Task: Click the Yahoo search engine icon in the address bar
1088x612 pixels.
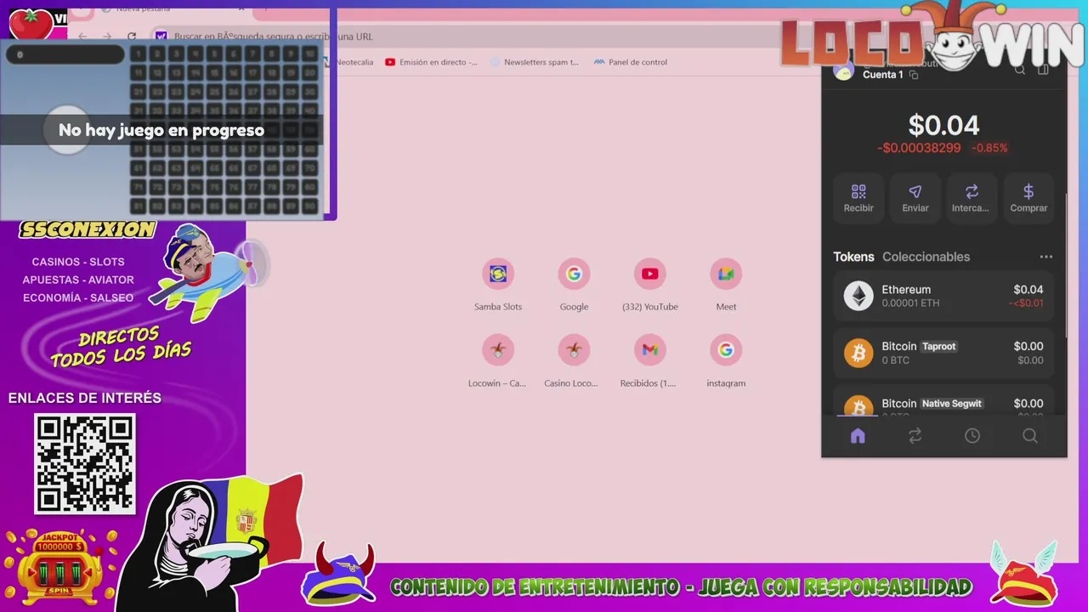Action: (161, 37)
